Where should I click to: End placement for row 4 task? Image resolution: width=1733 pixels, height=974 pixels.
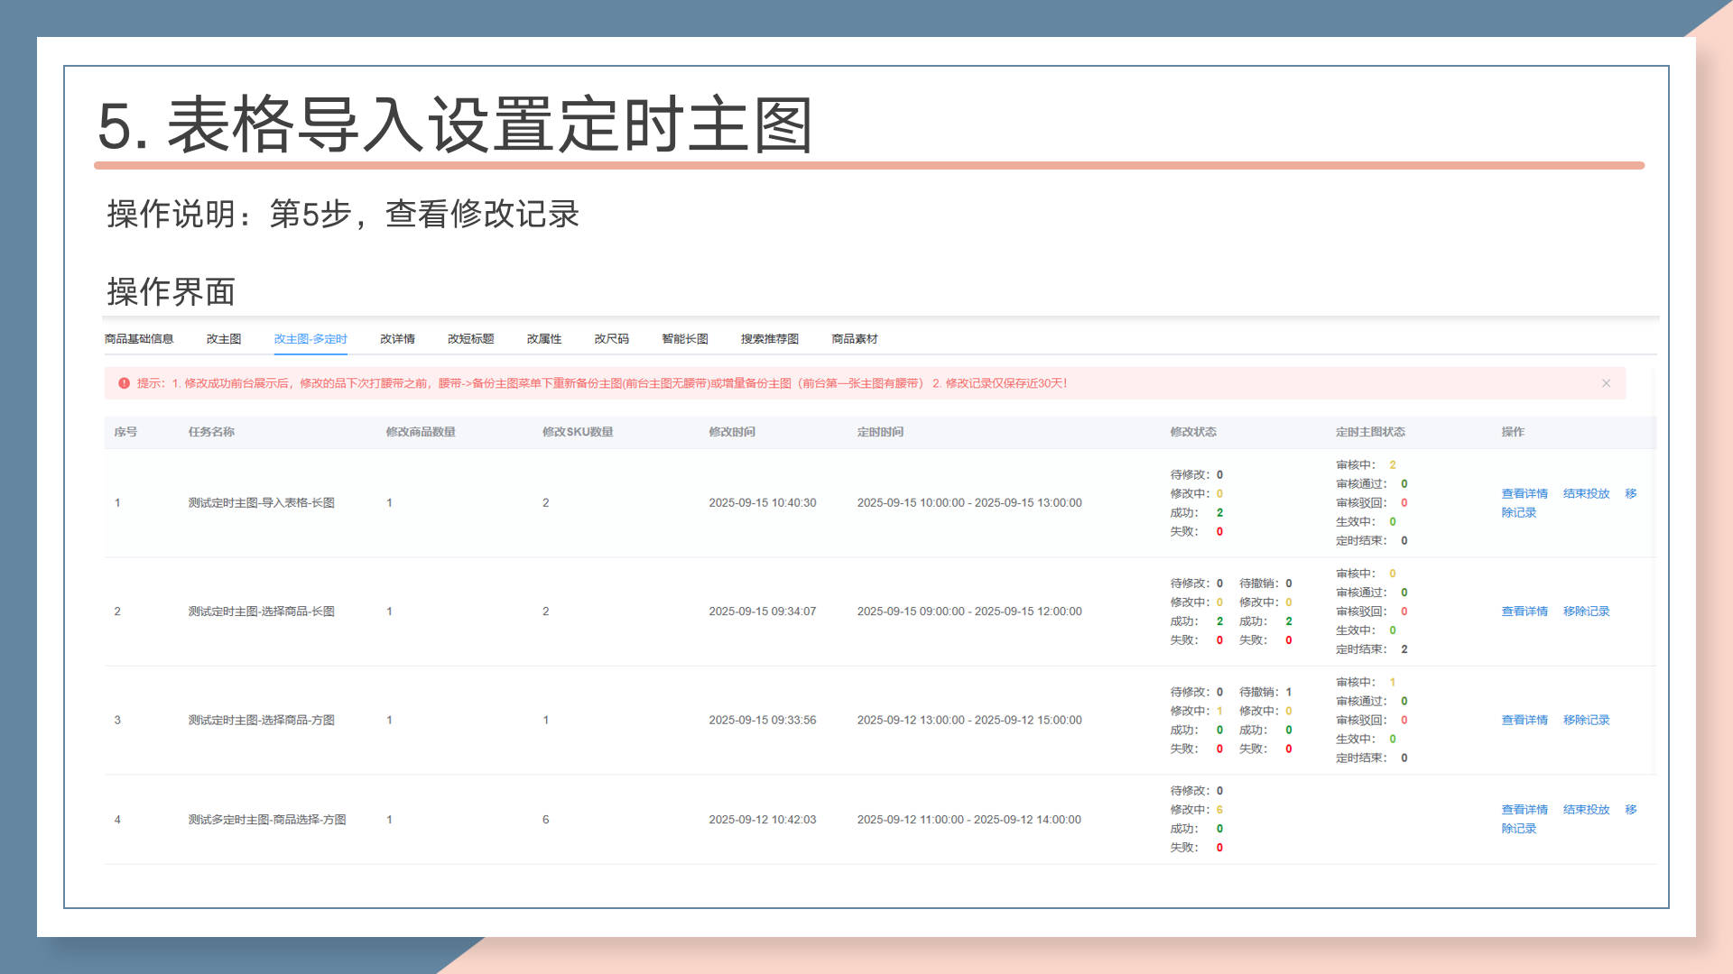pyautogui.click(x=1587, y=810)
